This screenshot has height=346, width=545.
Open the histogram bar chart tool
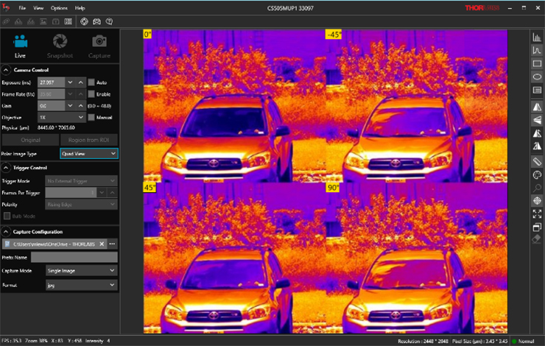point(537,37)
